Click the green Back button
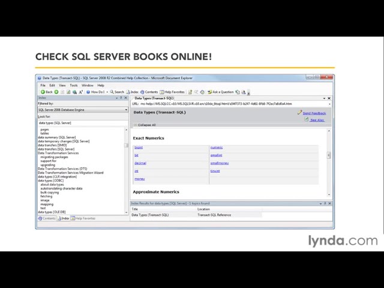Image resolution: width=384 pixels, height=288 pixels. click(x=47, y=92)
